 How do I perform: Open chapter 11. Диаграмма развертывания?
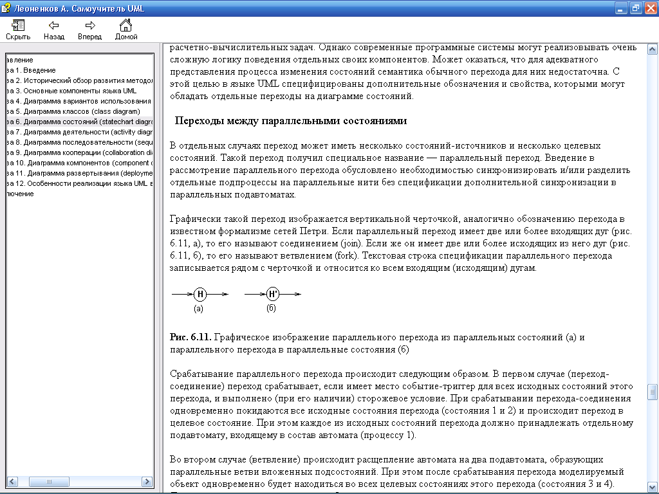[x=80, y=173]
